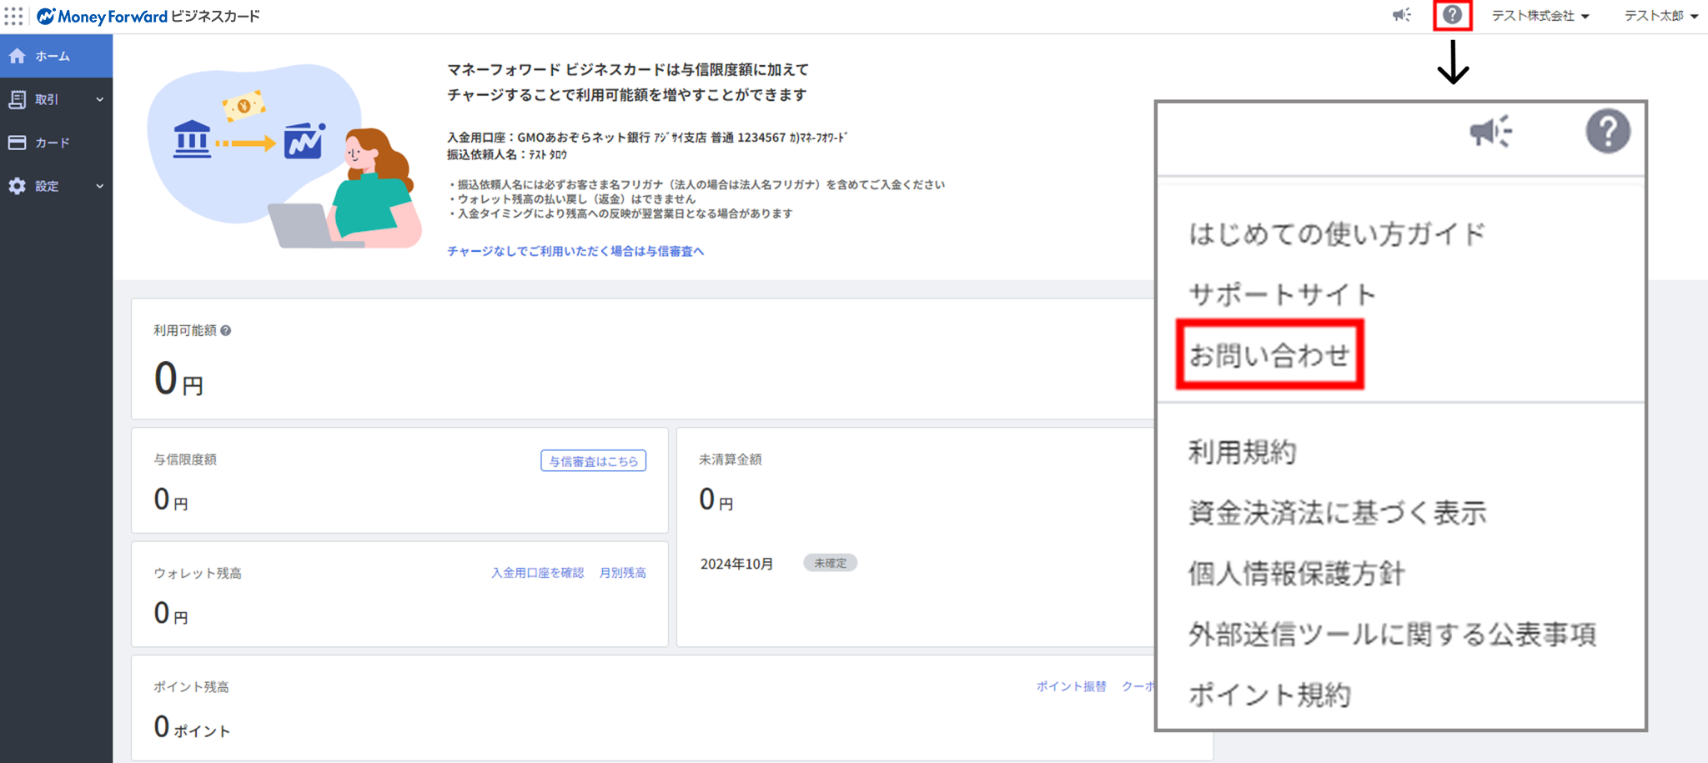Click the home icon in sidebar
The image size is (1708, 763).
click(x=18, y=56)
